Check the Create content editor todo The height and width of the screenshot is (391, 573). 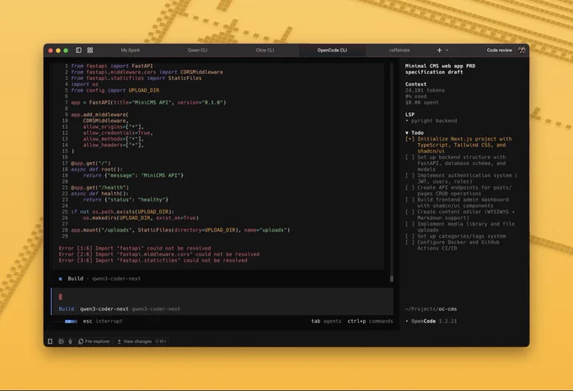(410, 212)
